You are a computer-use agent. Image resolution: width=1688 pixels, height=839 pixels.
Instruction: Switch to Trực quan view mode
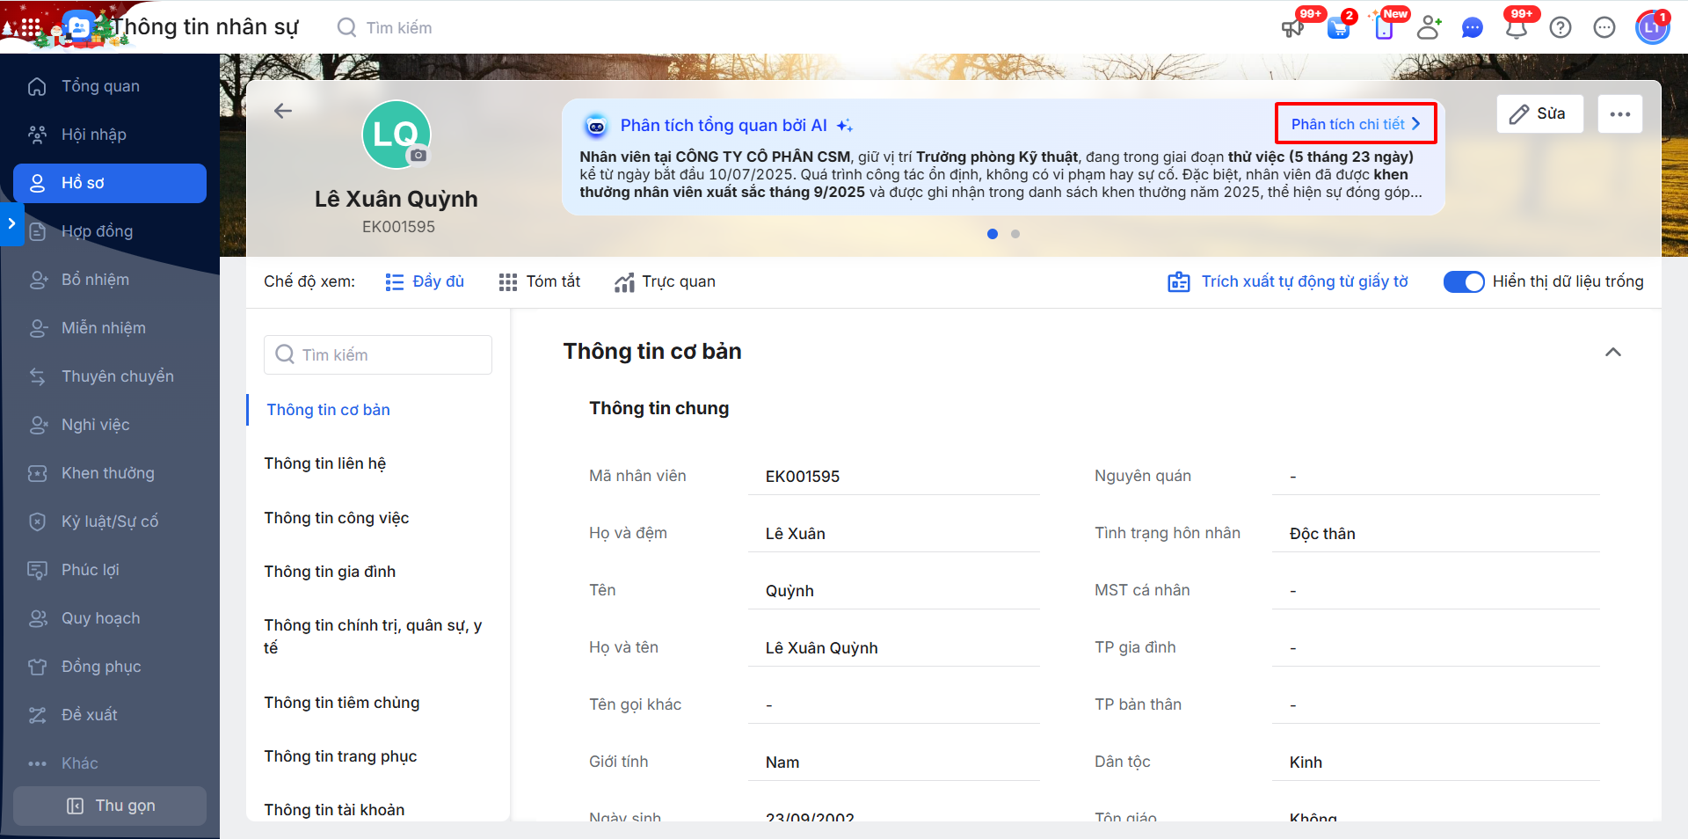665,281
